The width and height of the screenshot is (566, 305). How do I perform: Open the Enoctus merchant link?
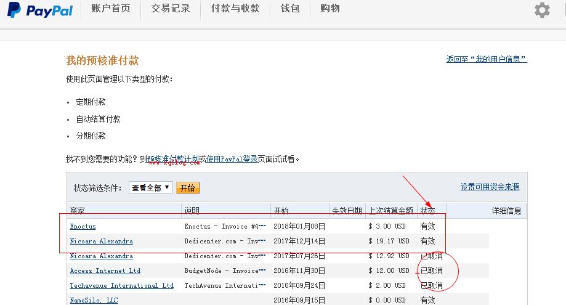click(83, 226)
